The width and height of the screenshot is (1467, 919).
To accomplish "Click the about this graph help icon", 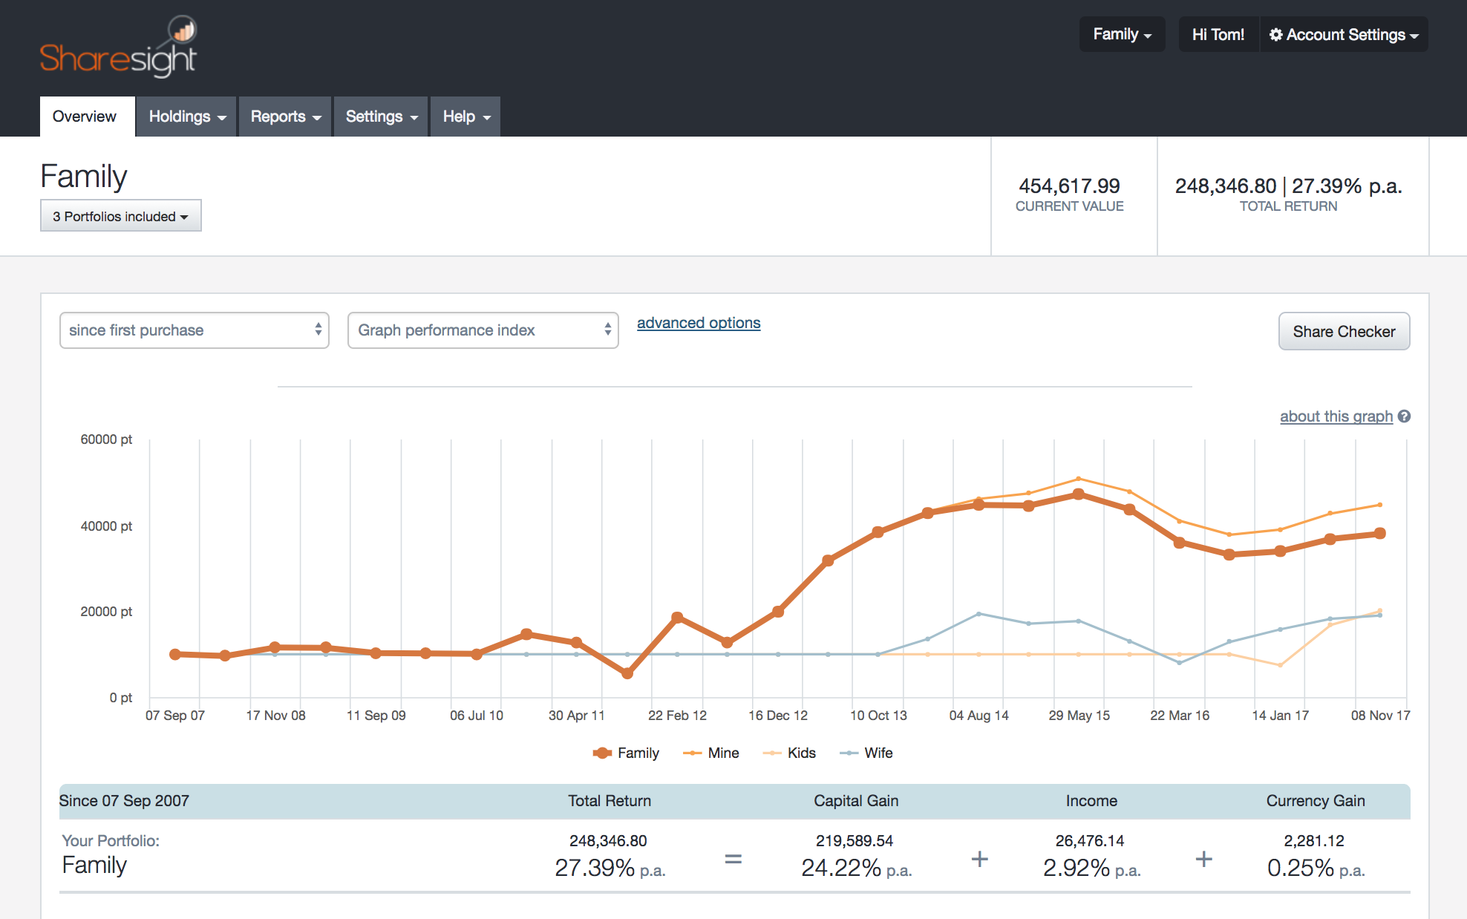I will pyautogui.click(x=1404, y=416).
